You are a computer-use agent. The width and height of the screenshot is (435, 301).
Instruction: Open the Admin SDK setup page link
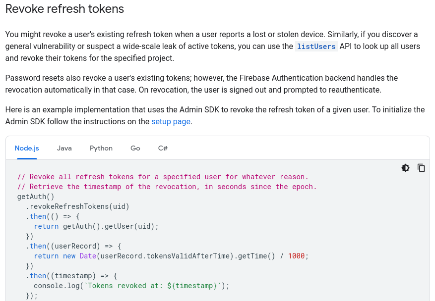[171, 121]
